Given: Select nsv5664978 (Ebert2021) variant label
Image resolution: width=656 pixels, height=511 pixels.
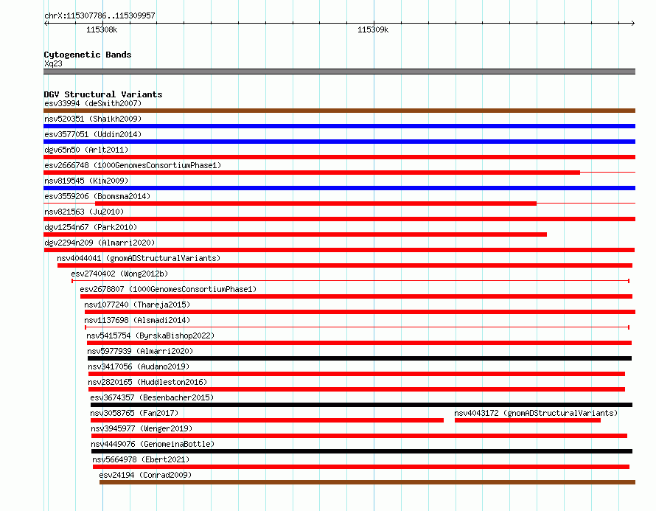Looking at the screenshot, I should coord(141,459).
